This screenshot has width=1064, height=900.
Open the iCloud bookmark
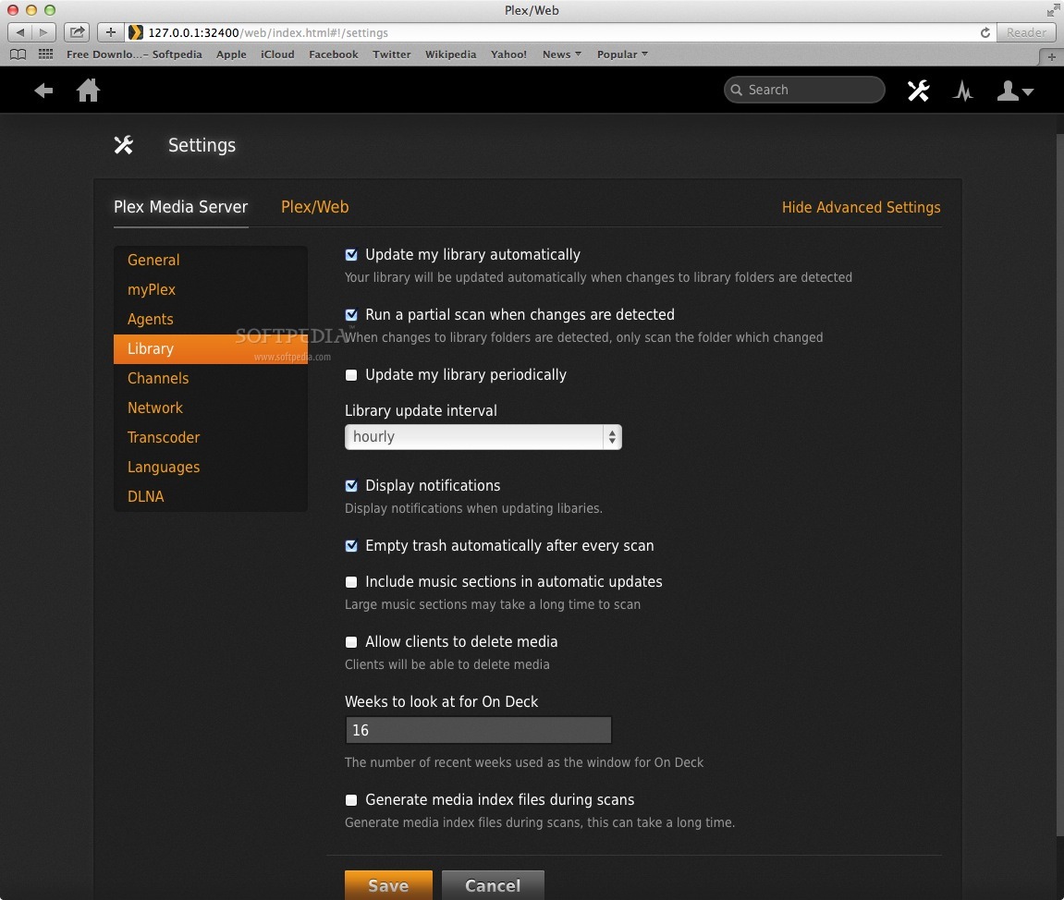coord(277,55)
